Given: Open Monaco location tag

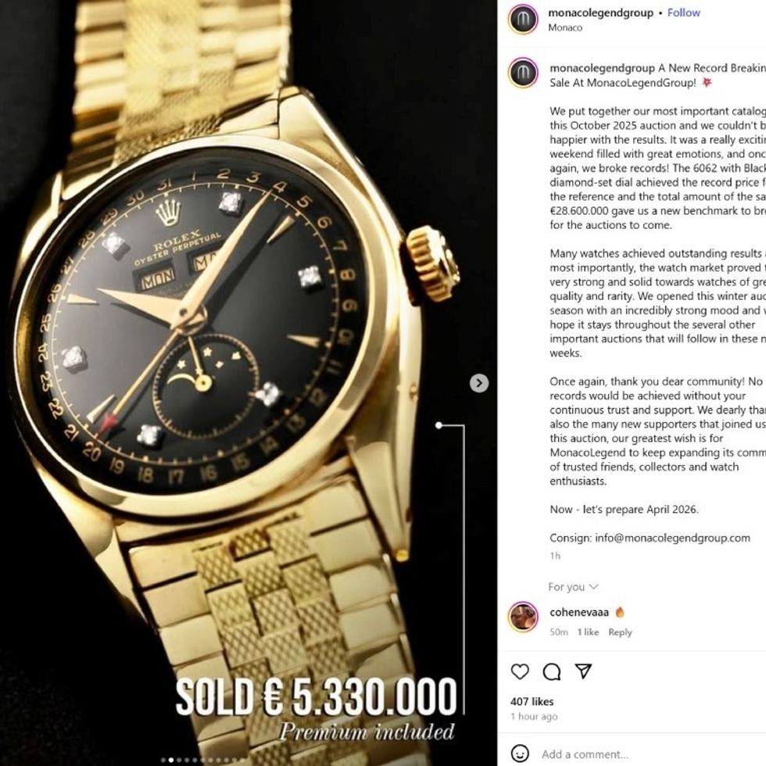Looking at the screenshot, I should [565, 28].
